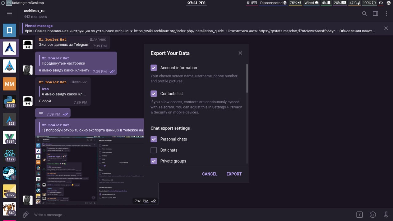Open Arch chat with 323 unread
The height and width of the screenshot is (221, 393).
click(x=10, y=119)
